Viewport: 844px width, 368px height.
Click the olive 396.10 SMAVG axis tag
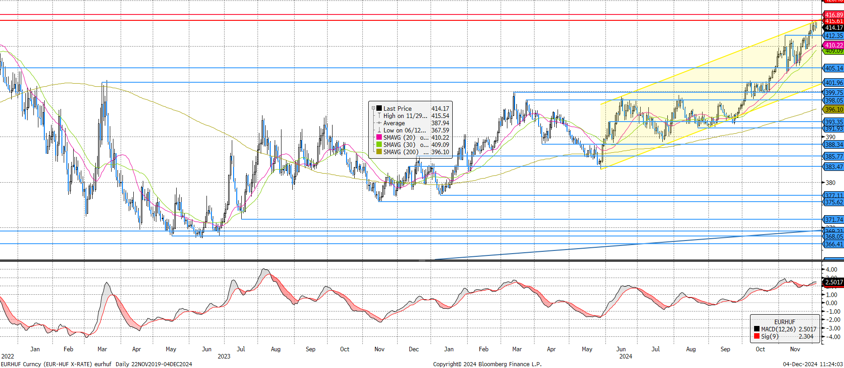pos(834,109)
